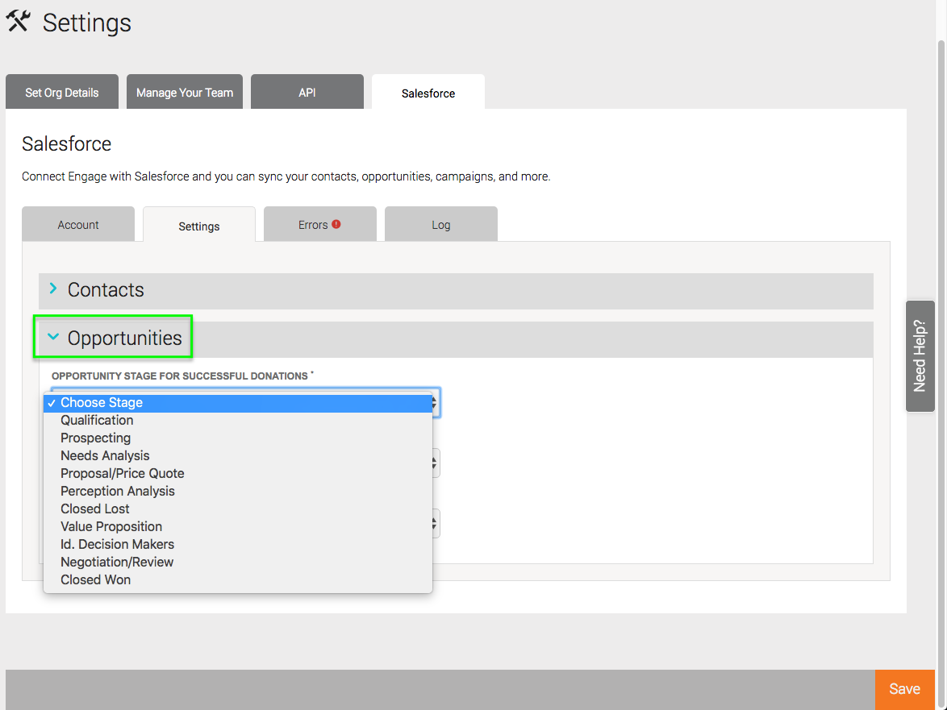Viewport: 947px width, 710px height.
Task: Collapse the Opportunities section chevron
Action: pos(53,337)
